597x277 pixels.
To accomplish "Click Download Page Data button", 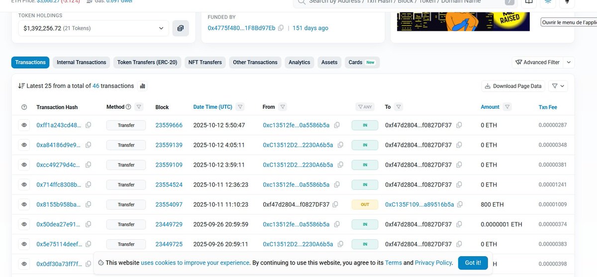I will (x=513, y=86).
